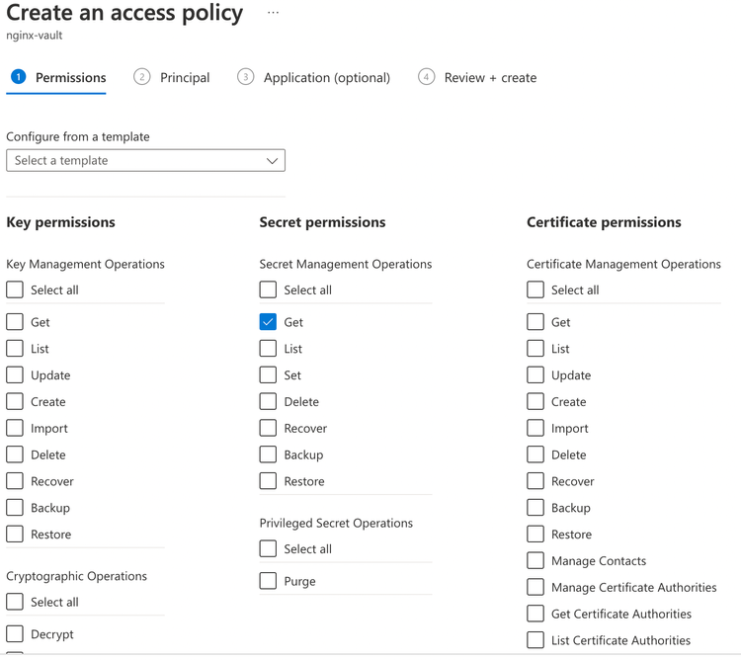The width and height of the screenshot is (741, 660).
Task: Enable Manage Contacts certificate permission
Action: [x=535, y=560]
